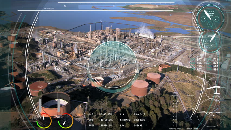Click the reticle left value 20.48796
This screenshot has height=130, width=231.
(81, 64)
